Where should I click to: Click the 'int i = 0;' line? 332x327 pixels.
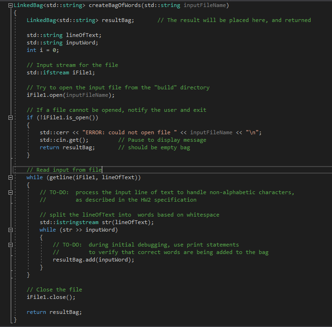pyautogui.click(x=43, y=50)
